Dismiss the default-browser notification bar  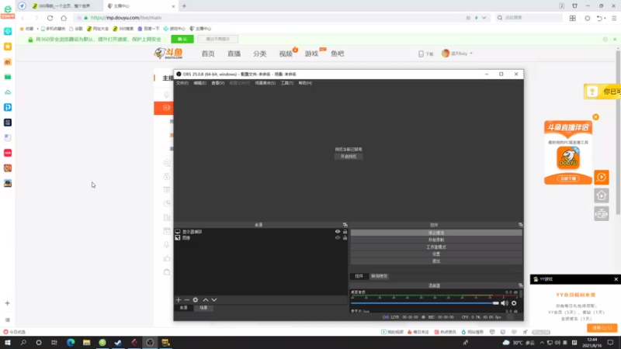point(615,40)
